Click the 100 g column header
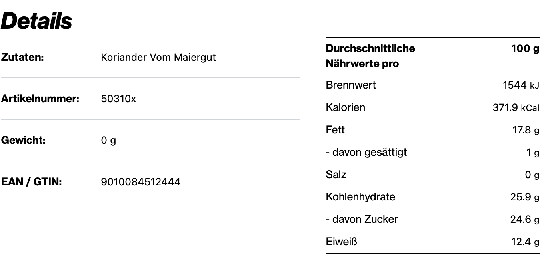 [525, 48]
